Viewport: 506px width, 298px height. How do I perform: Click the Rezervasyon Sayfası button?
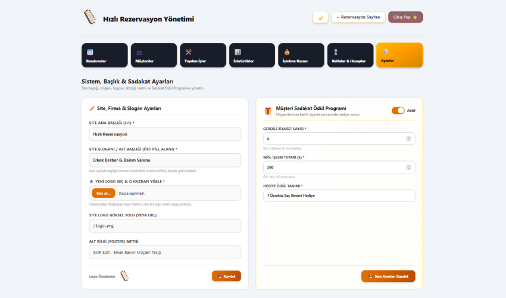pyautogui.click(x=358, y=17)
